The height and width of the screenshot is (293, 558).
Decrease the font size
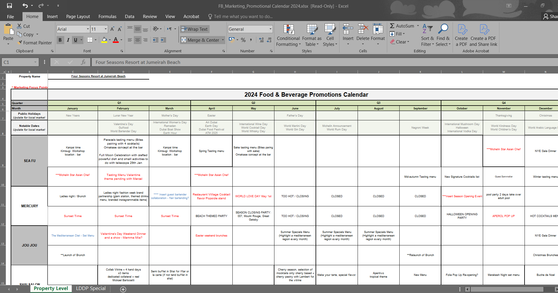[x=120, y=29]
